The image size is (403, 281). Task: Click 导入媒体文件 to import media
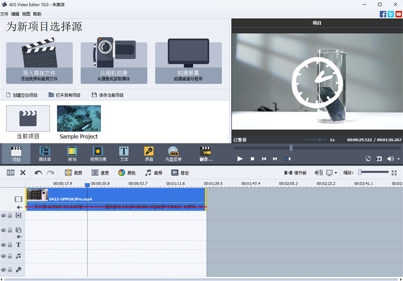tap(39, 63)
